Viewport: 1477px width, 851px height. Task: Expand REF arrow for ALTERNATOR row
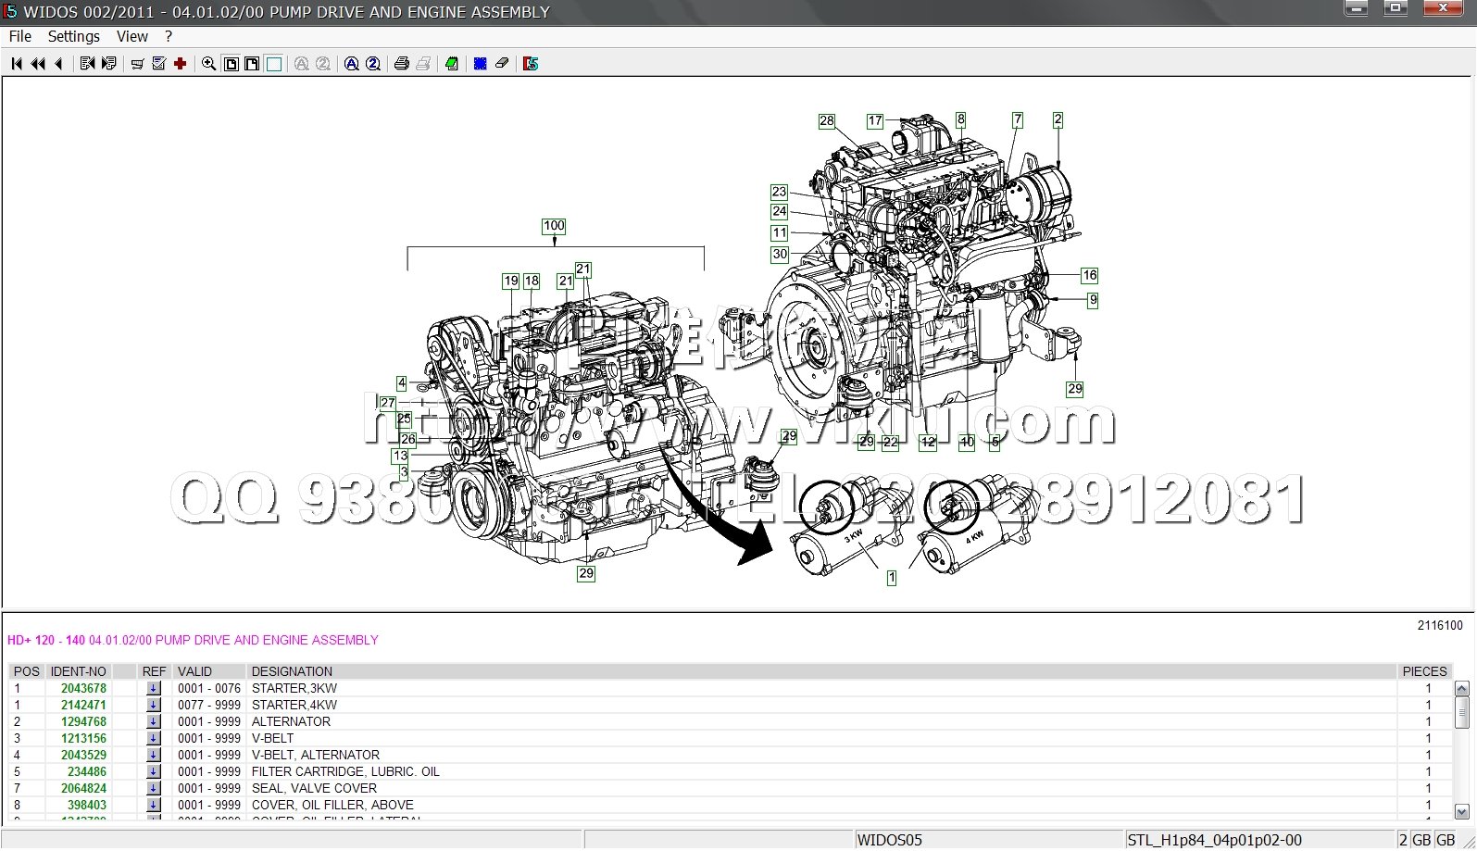tap(154, 722)
